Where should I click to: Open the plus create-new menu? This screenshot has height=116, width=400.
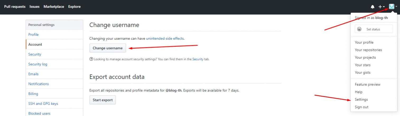382,7
